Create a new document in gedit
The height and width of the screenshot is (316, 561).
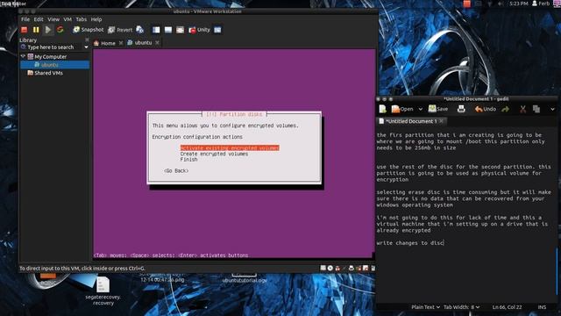pyautogui.click(x=382, y=109)
